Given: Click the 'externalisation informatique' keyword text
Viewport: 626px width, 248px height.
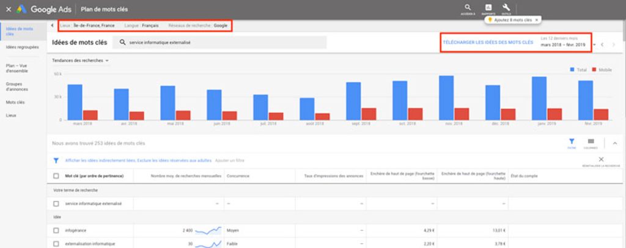Looking at the screenshot, I should [90, 244].
